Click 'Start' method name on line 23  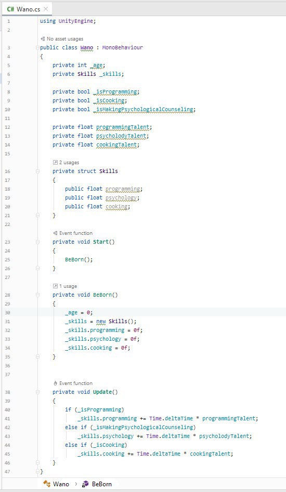pyautogui.click(x=101, y=242)
